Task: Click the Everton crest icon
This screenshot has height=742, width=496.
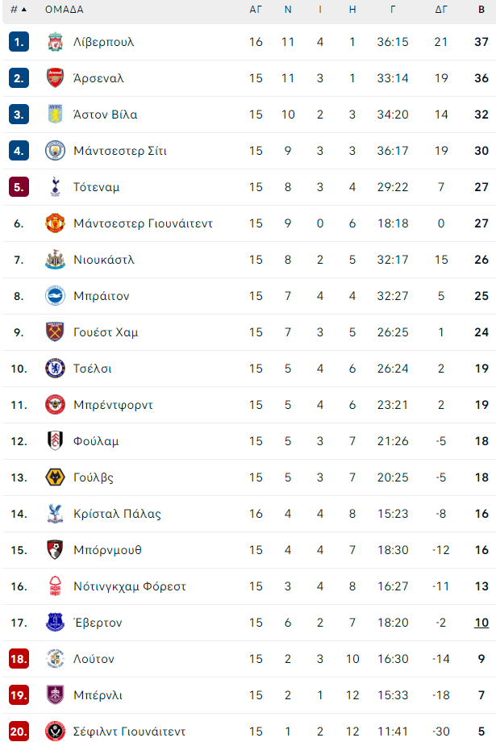Action: [x=55, y=623]
